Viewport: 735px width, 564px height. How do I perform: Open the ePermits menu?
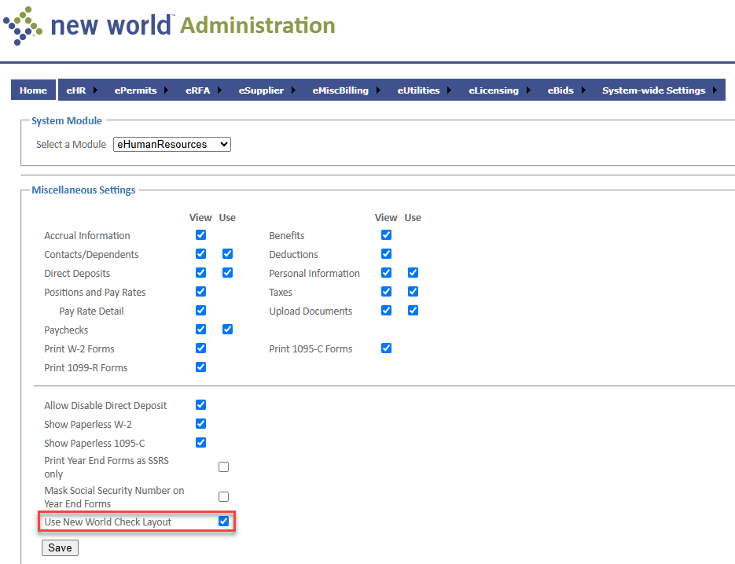[135, 90]
